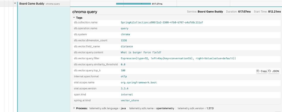This screenshot has height=112, width=282.
Task: Click the db.vector.dimension_count tag key
Action: point(91,40)
